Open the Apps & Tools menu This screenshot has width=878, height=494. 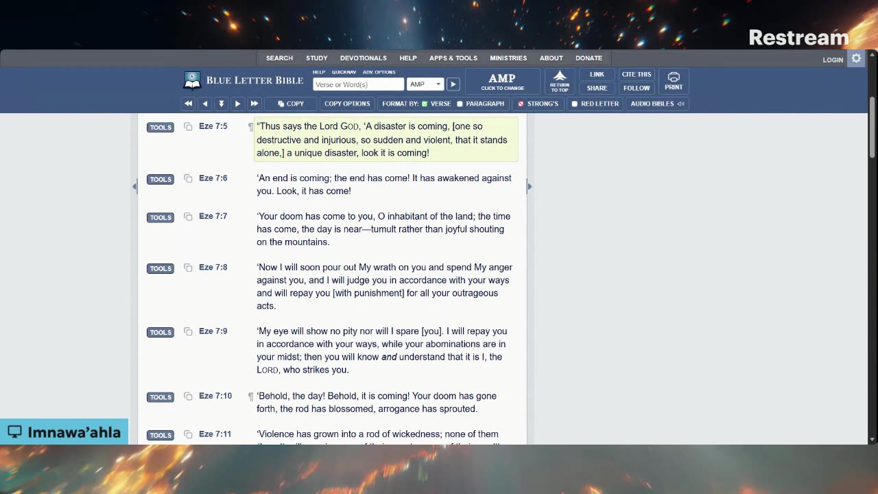(453, 58)
